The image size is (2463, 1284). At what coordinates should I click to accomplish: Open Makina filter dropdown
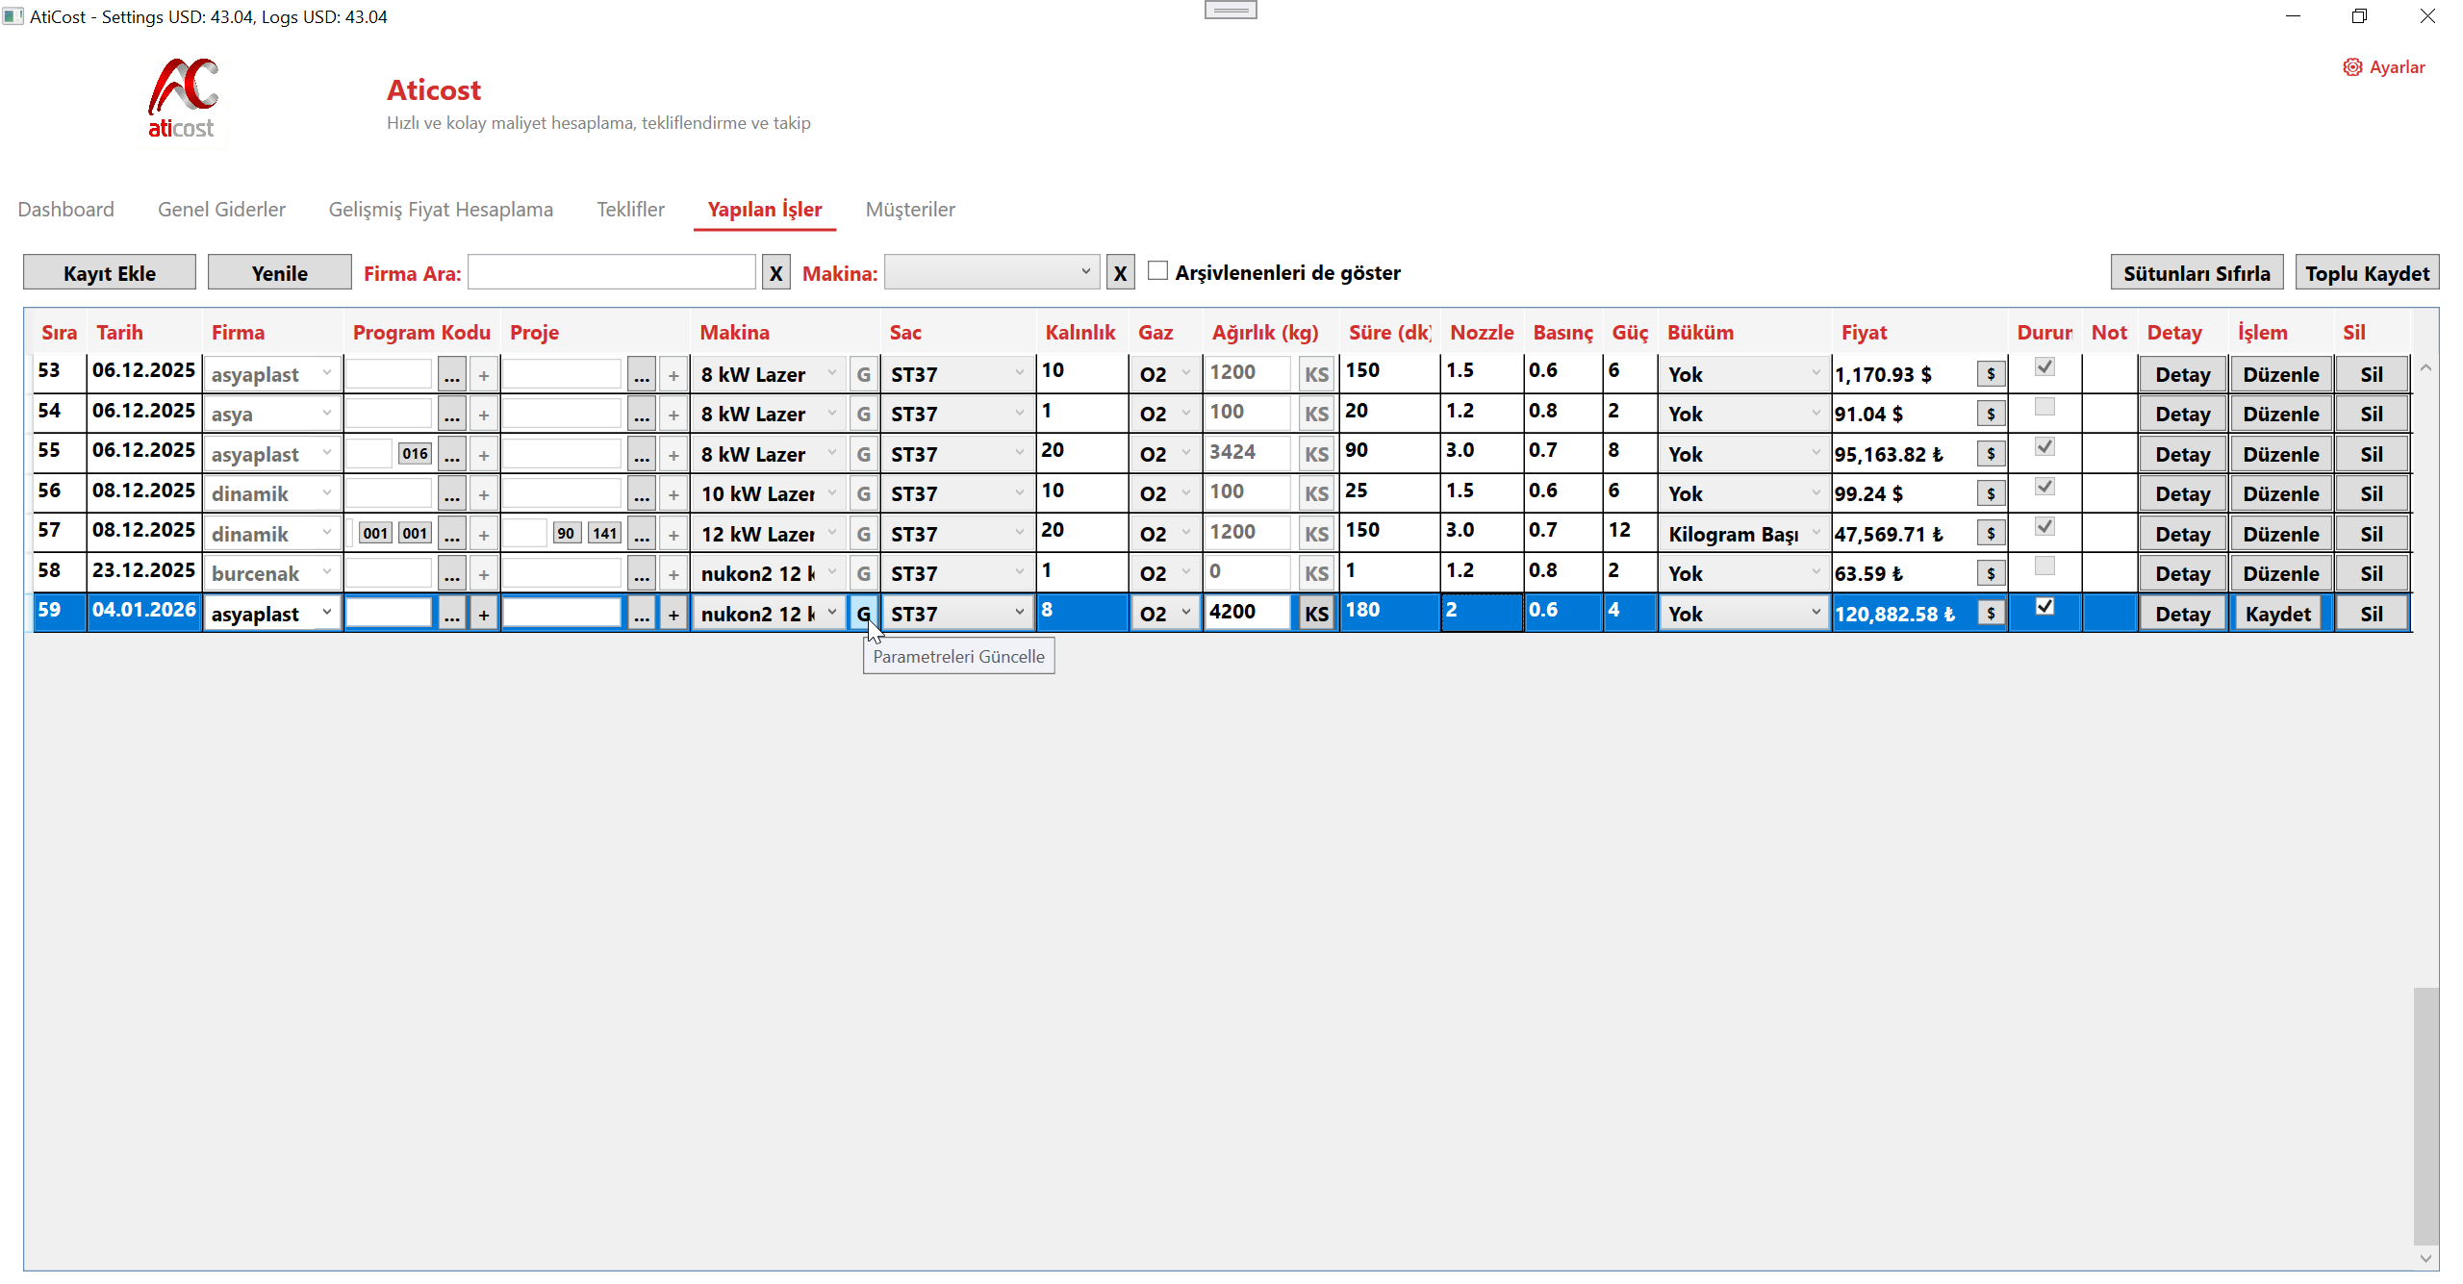click(991, 272)
